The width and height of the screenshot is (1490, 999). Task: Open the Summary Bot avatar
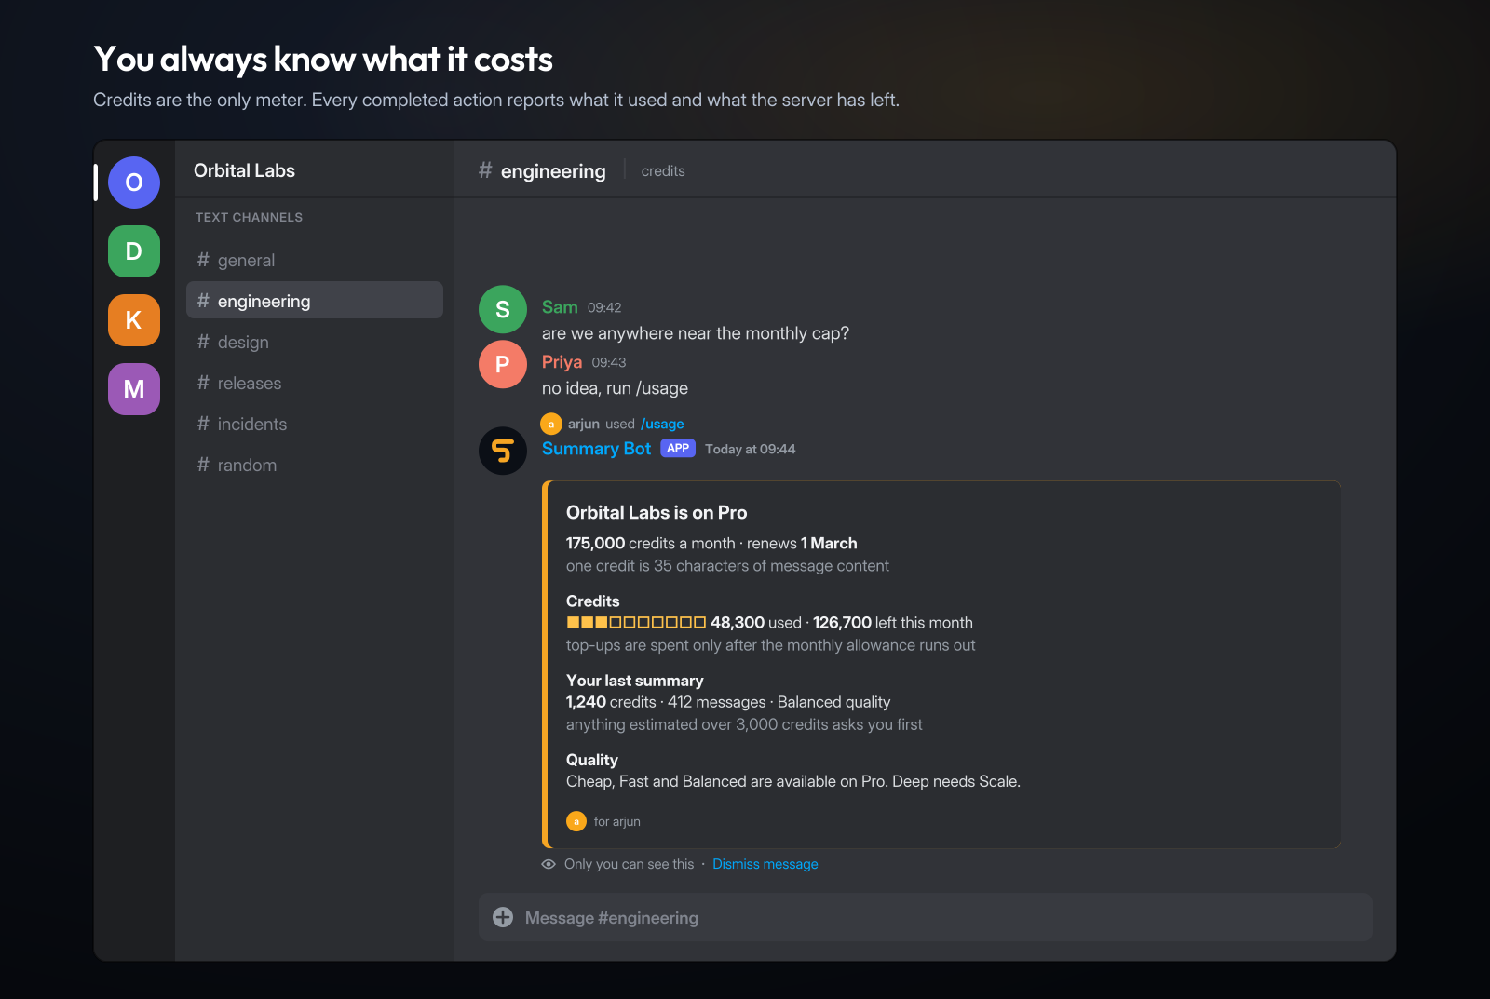(x=503, y=451)
